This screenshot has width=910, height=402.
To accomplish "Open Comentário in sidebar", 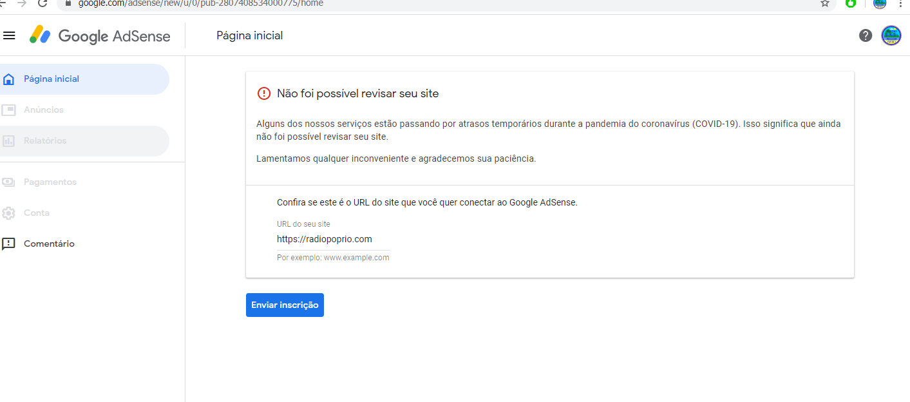I will 84,244.
